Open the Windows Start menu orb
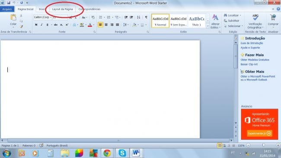The image size is (281, 158). 6,153
